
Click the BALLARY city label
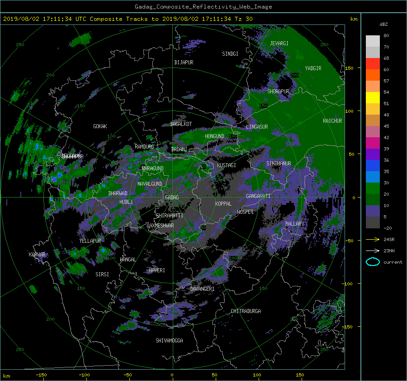coord(294,224)
